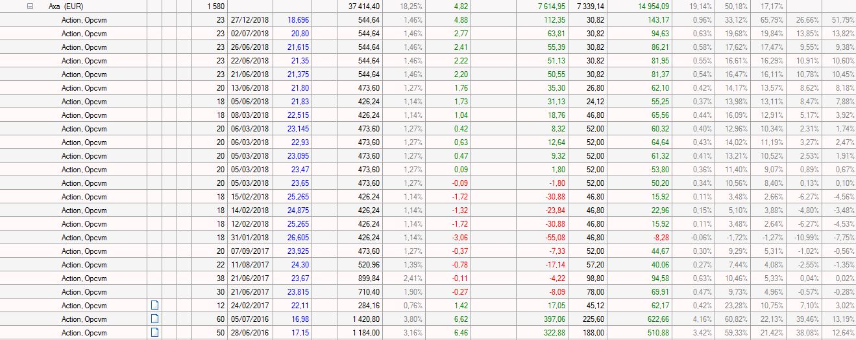Click the total value 37 414,40

[364, 6]
